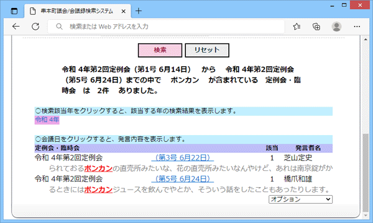Viewport: 373px width, 223px height.
Task: Click the highlighted ポンカン in ジュース excerpt
Action: (98, 190)
